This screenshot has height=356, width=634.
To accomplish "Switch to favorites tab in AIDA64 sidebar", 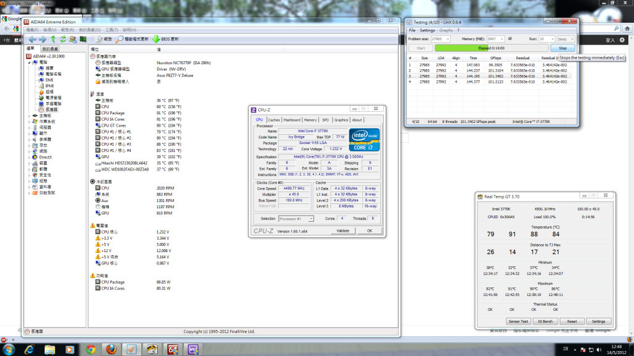I will [50, 49].
